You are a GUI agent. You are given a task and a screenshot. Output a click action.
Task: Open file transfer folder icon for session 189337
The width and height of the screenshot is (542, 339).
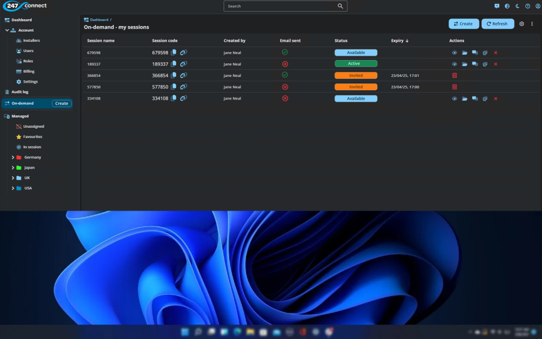click(x=465, y=64)
